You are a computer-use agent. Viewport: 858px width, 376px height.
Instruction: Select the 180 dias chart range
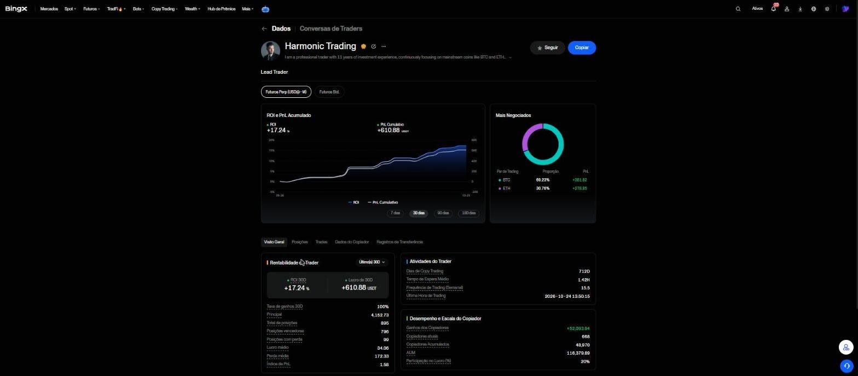click(x=468, y=213)
